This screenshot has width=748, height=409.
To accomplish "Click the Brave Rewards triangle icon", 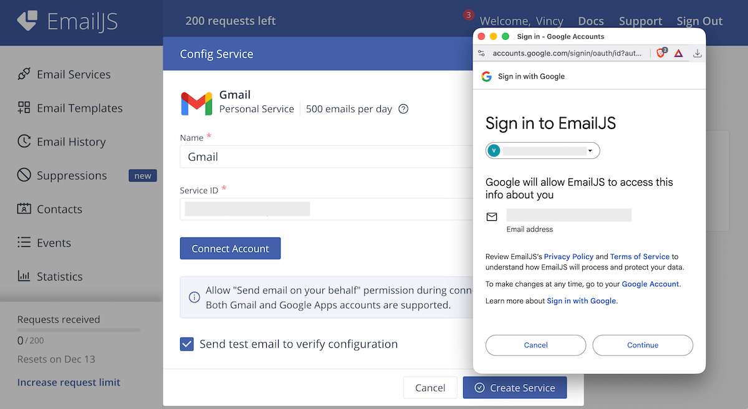I will click(x=678, y=54).
